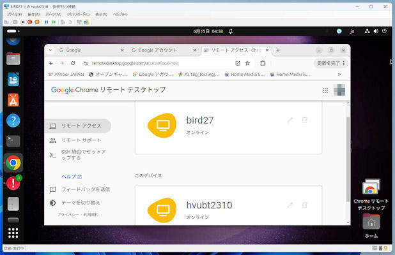Click the red Shut Down VM icon
This screenshot has width=395, height=255.
click(30, 22)
